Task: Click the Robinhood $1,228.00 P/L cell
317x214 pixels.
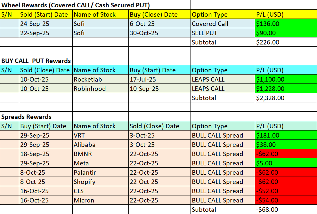Action: pyautogui.click(x=286, y=89)
